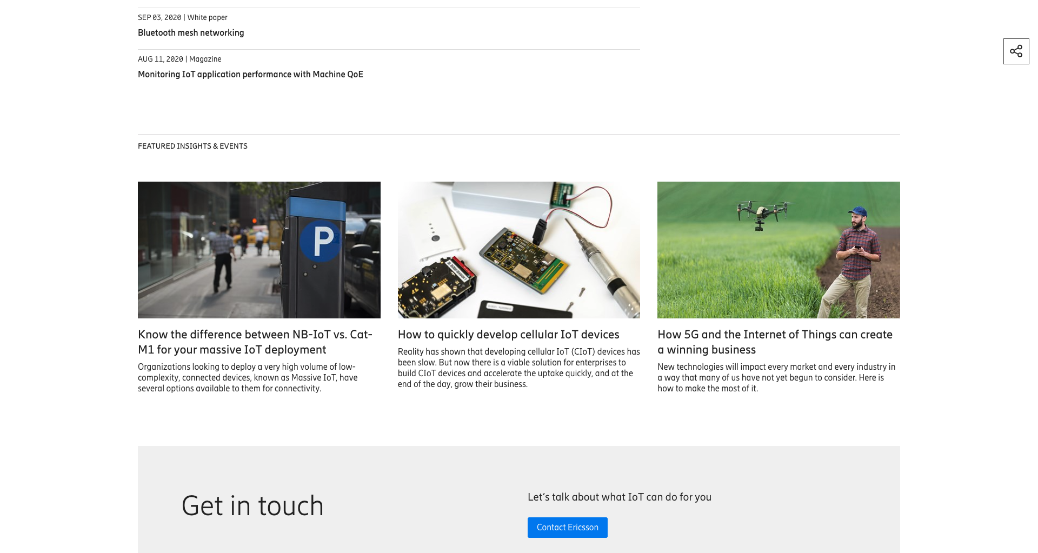
Task: Click the description starting 'New technologies will impact'
Action: click(776, 378)
